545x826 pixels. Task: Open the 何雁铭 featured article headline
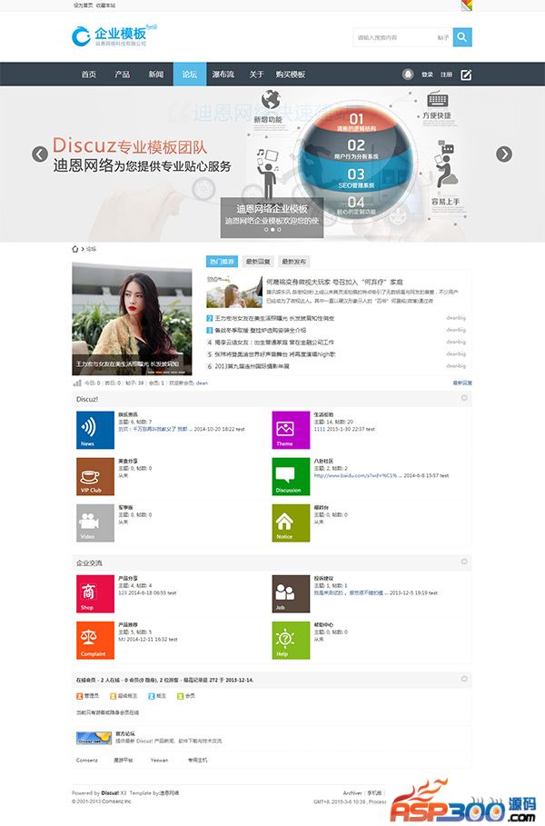334,282
